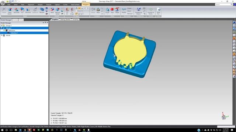Click the Geomagic application orb button
This screenshot has height=132, width=236.
(x=3, y=3)
